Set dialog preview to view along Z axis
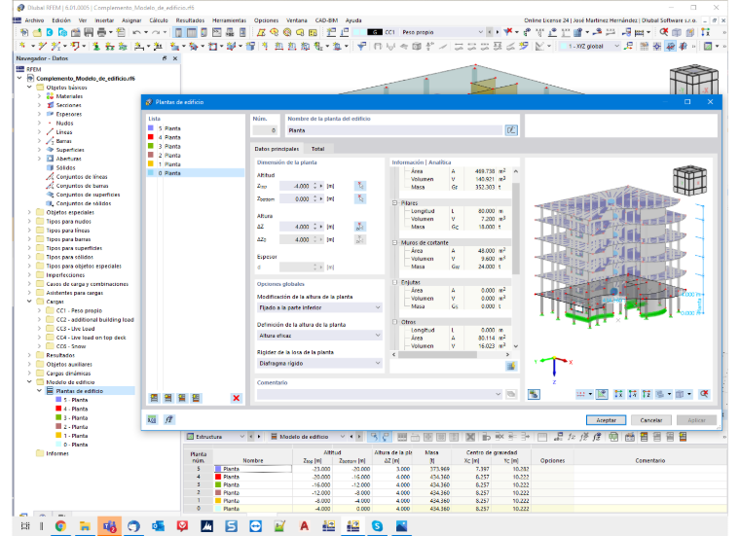This screenshot has width=740, height=536. (x=647, y=394)
